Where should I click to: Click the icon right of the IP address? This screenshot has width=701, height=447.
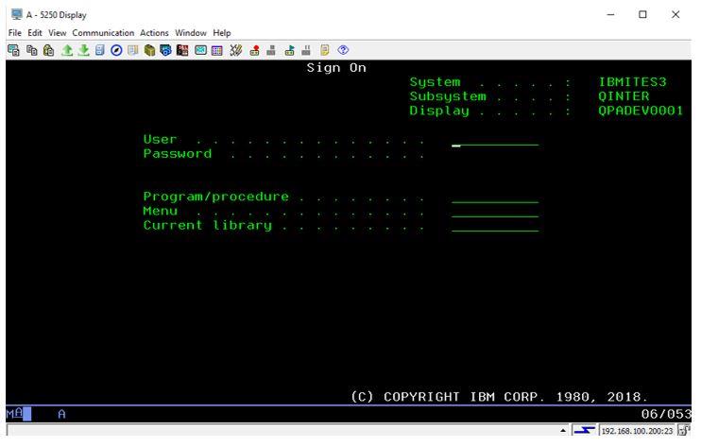coord(684,431)
